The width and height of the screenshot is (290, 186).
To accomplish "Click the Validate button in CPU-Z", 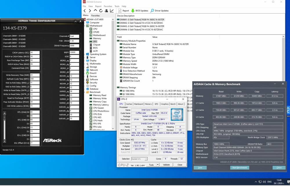I will pyautogui.click(x=166, y=165).
